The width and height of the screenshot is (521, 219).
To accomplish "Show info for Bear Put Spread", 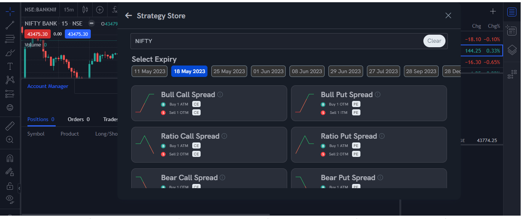I will click(380, 177).
